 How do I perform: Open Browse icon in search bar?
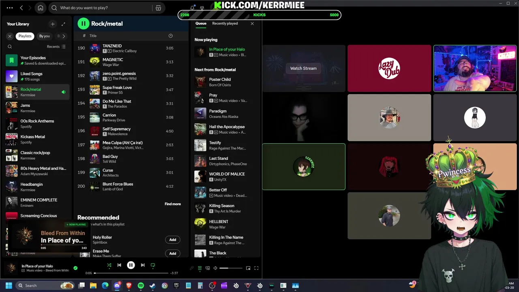(x=158, y=8)
